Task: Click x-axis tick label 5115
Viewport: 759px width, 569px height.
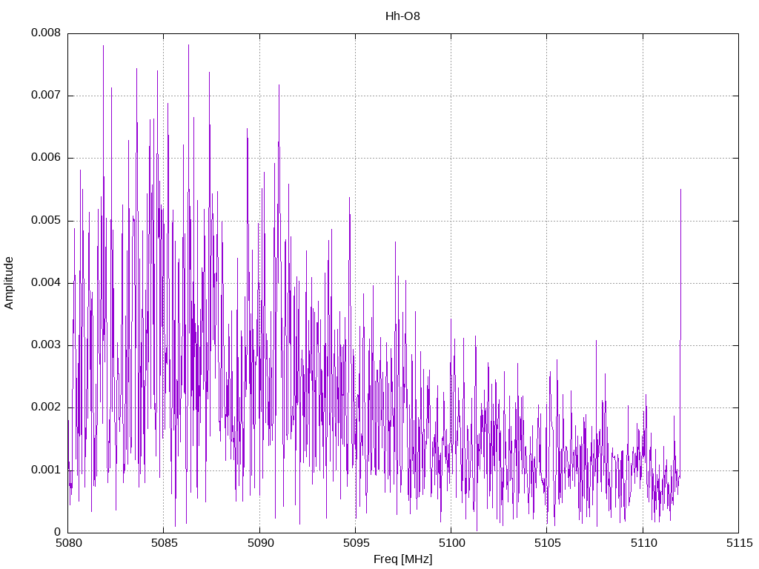Action: pyautogui.click(x=739, y=543)
